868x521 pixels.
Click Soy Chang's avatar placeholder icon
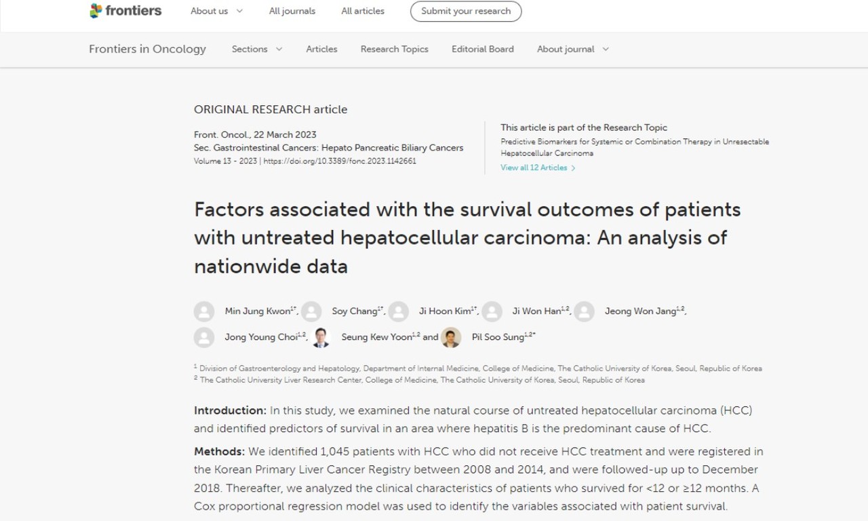(x=311, y=311)
